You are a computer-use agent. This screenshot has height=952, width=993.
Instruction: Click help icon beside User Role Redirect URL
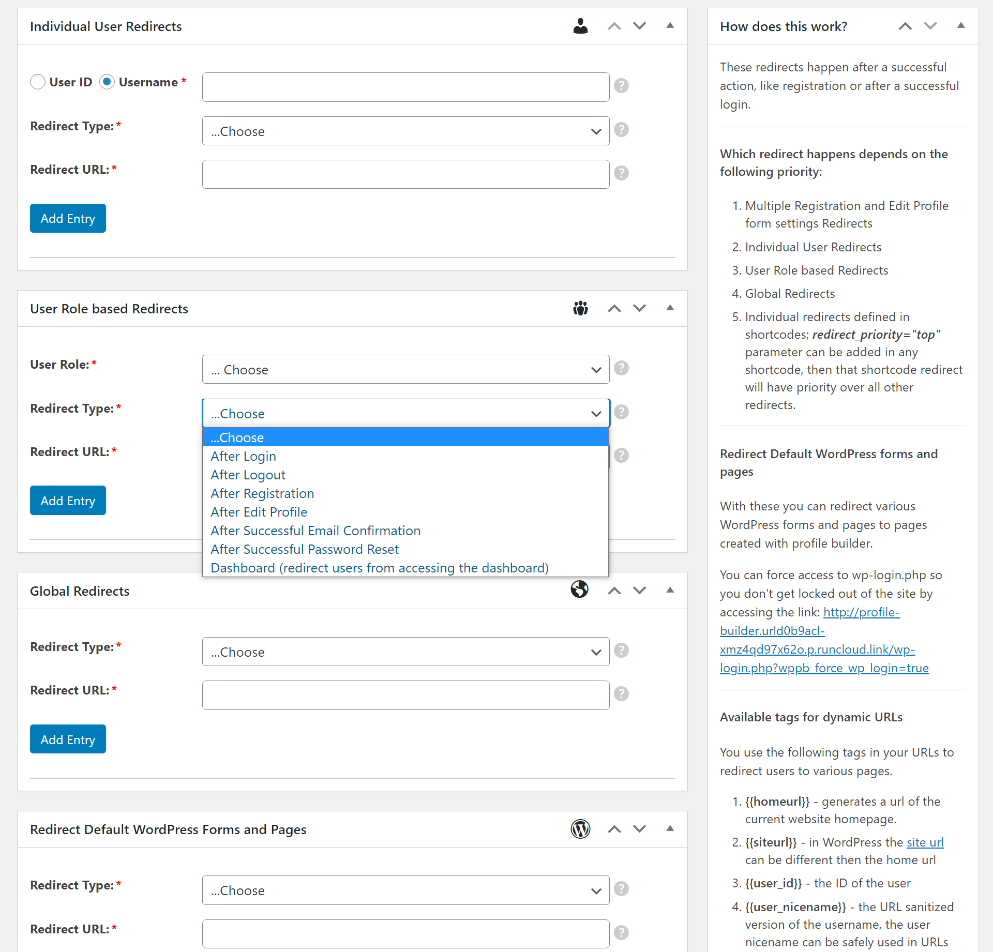click(621, 455)
